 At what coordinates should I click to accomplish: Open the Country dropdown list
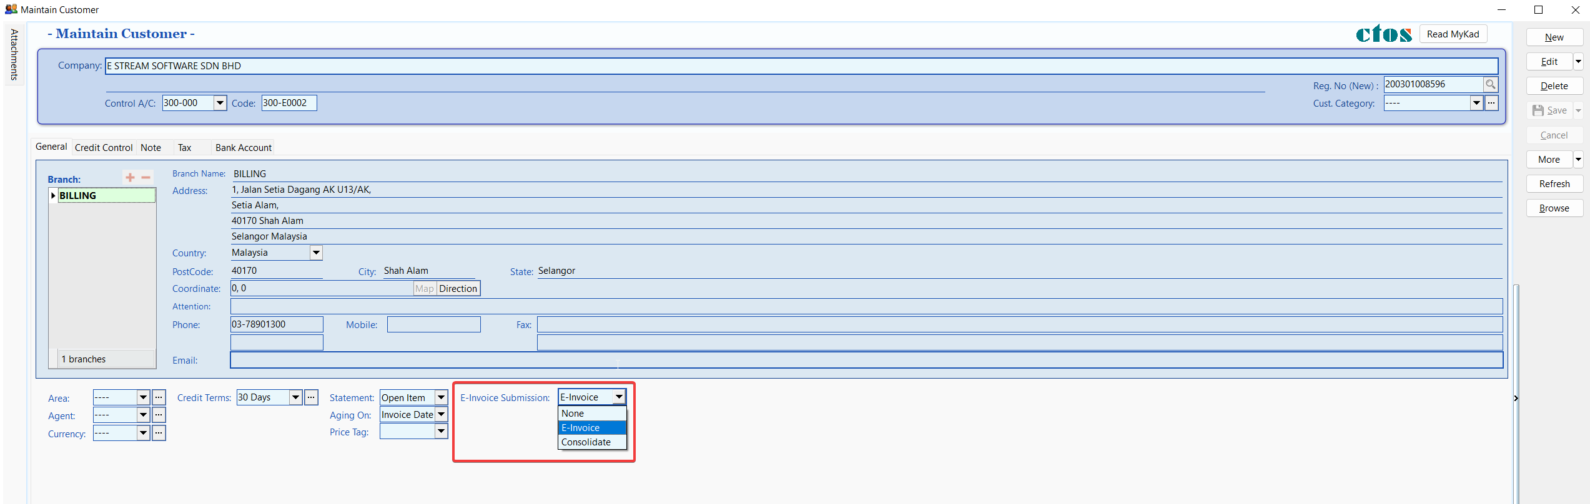316,253
